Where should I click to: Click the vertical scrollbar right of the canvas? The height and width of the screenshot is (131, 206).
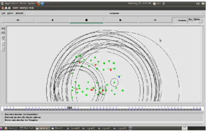(x=203, y=64)
